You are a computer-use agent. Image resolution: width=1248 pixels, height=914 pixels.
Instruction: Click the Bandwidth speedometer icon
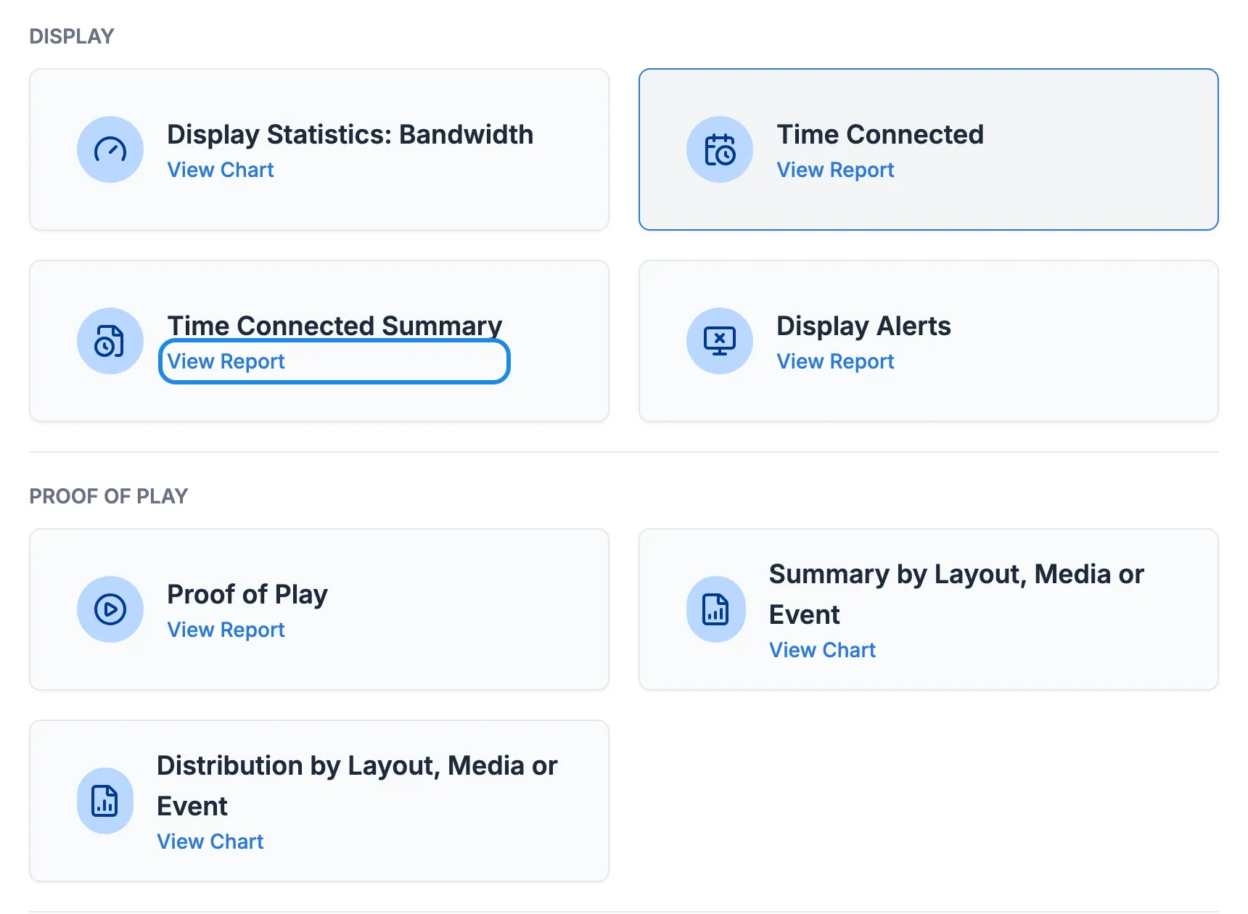(x=110, y=149)
